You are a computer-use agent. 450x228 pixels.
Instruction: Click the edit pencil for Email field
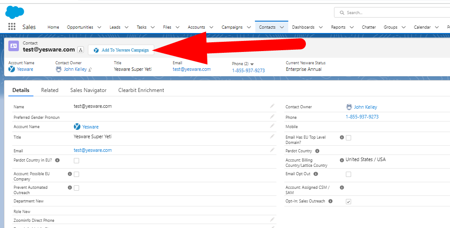272,150
